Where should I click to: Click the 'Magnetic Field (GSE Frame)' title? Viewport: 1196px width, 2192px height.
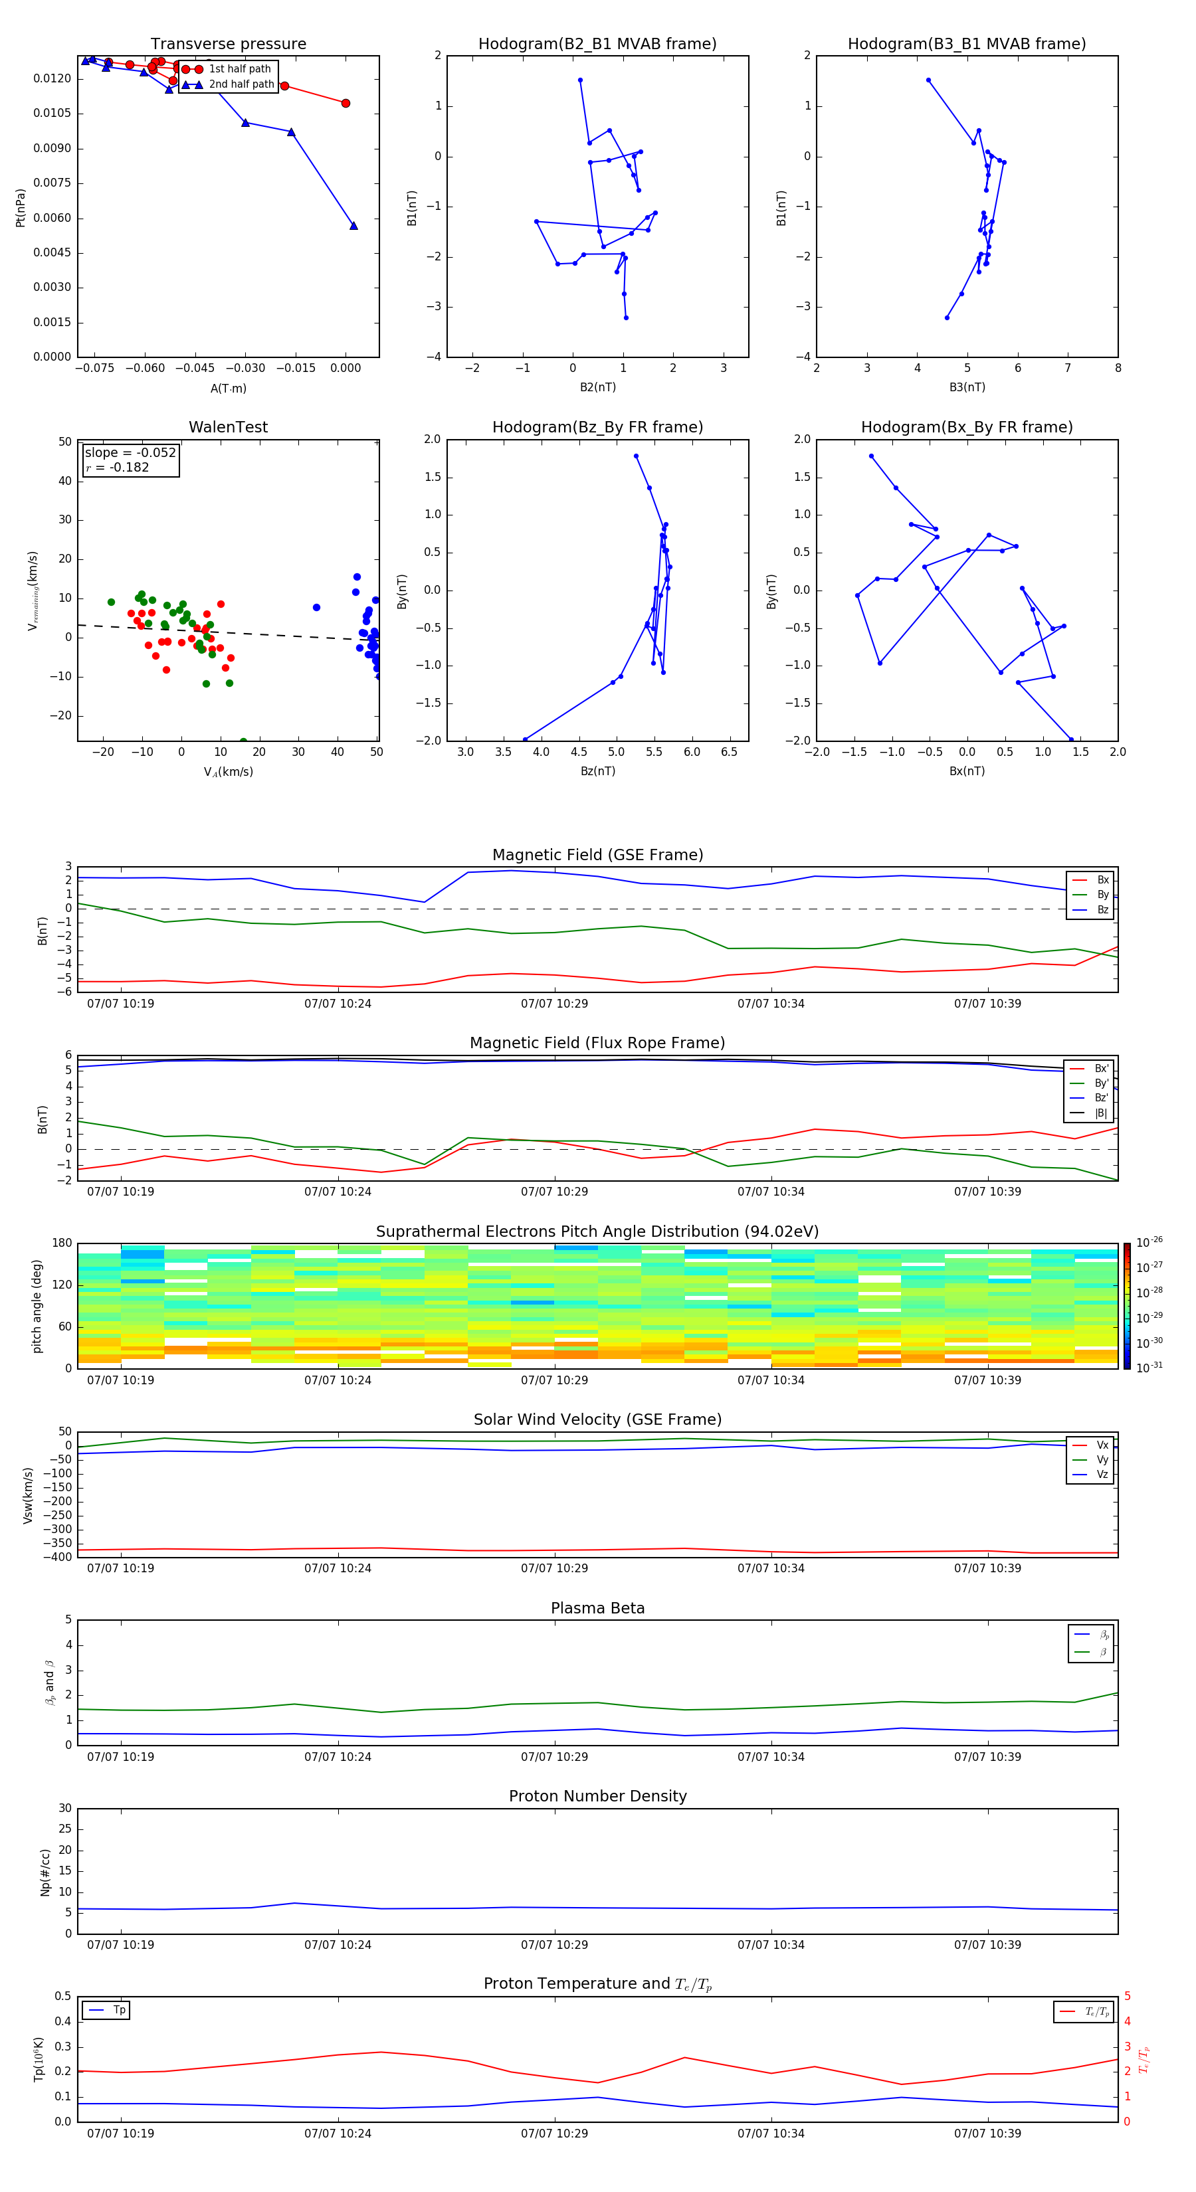tap(597, 855)
